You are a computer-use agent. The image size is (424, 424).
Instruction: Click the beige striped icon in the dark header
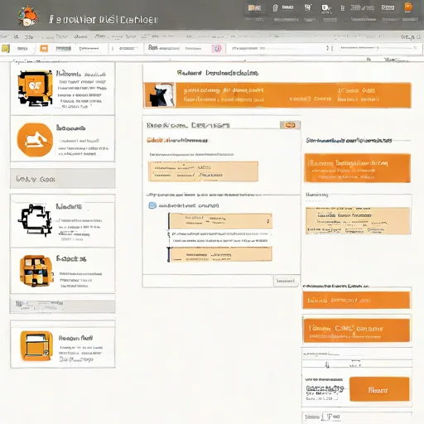pos(254,7)
